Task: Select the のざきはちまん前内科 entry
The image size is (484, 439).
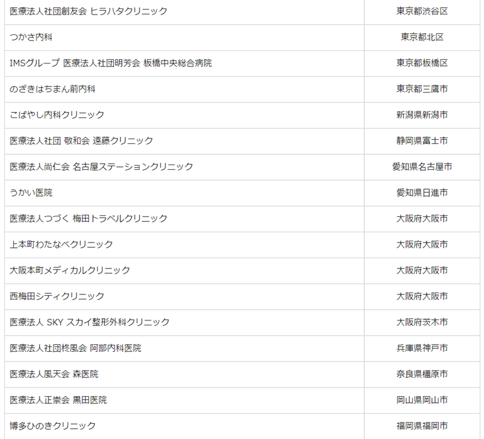Action: [x=53, y=89]
